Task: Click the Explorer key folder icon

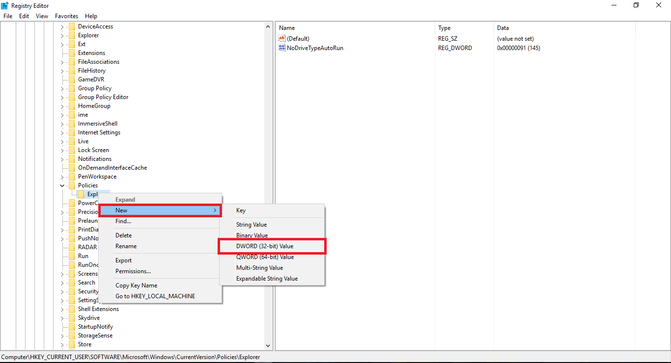Action: (x=81, y=194)
